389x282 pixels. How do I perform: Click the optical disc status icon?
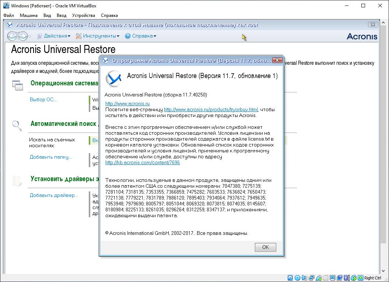(x=297, y=278)
